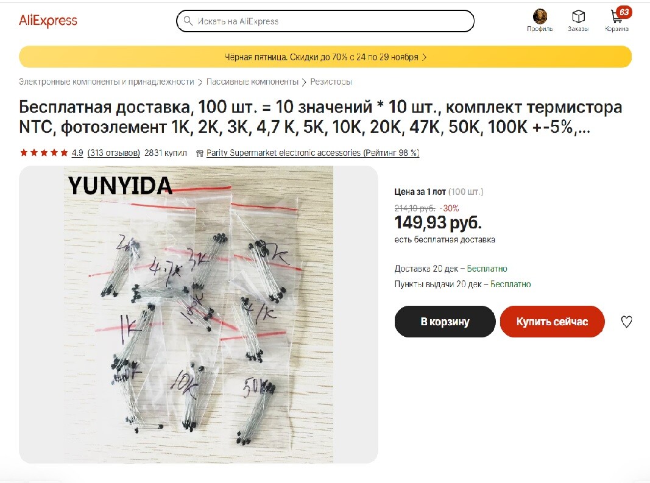Visit Parity Supermarket electronic accessories store
This screenshot has width=650, height=483.
pos(313,153)
